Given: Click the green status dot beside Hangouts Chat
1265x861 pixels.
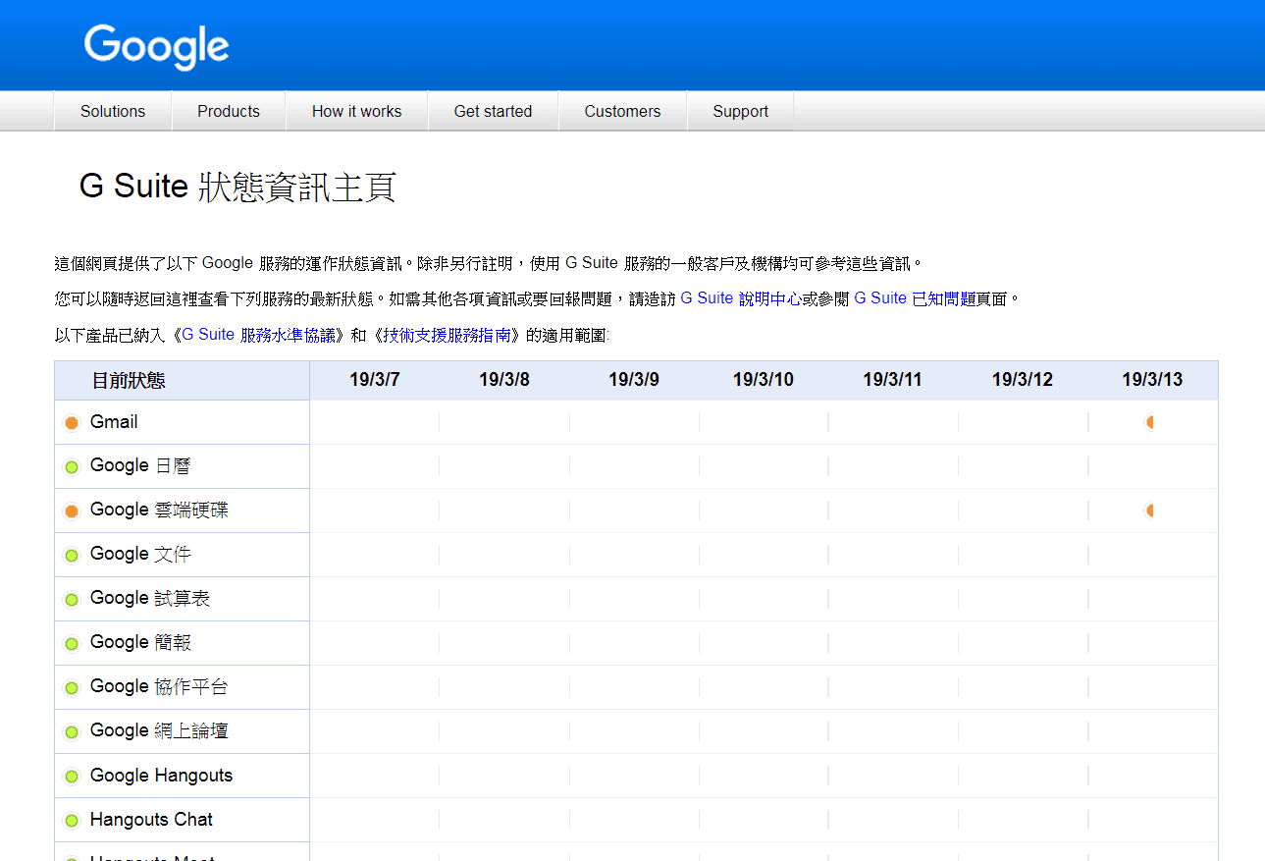Looking at the screenshot, I should (72, 821).
